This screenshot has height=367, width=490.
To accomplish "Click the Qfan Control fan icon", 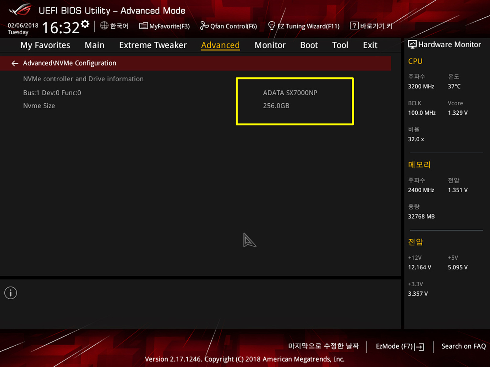I will (204, 26).
